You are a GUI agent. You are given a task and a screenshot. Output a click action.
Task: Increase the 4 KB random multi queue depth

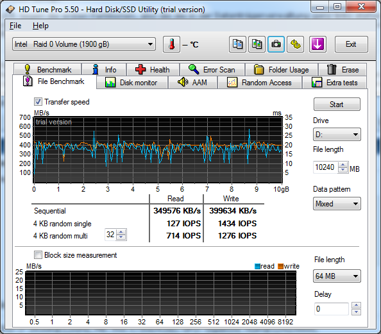(x=121, y=232)
